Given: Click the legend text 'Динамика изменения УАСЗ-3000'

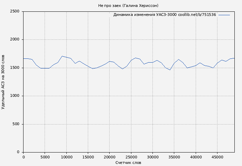Looking at the screenshot, I should pyautogui.click(x=145, y=15).
